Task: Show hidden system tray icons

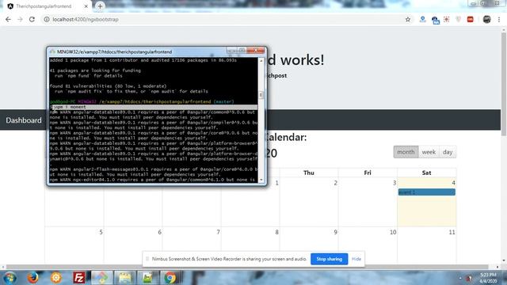Action: coord(460,278)
